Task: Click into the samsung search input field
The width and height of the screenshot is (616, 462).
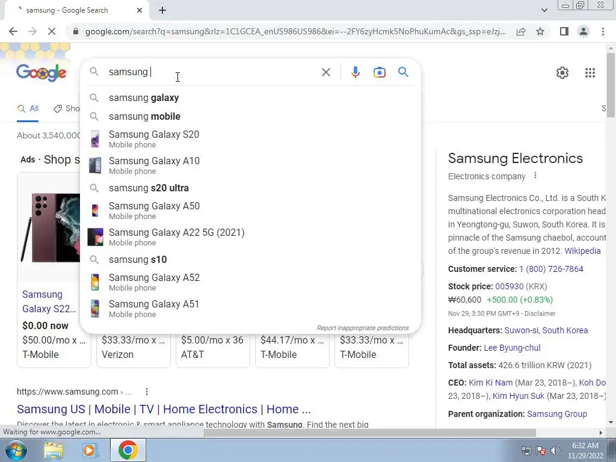Action: (x=212, y=72)
